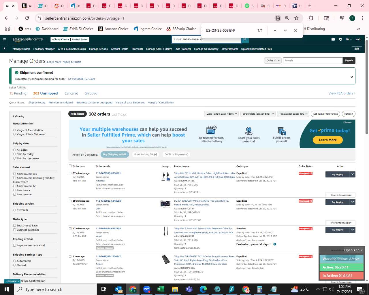Click the Amazon Seller Central logo
The height and width of the screenshot is (295, 369).
(x=28, y=39)
